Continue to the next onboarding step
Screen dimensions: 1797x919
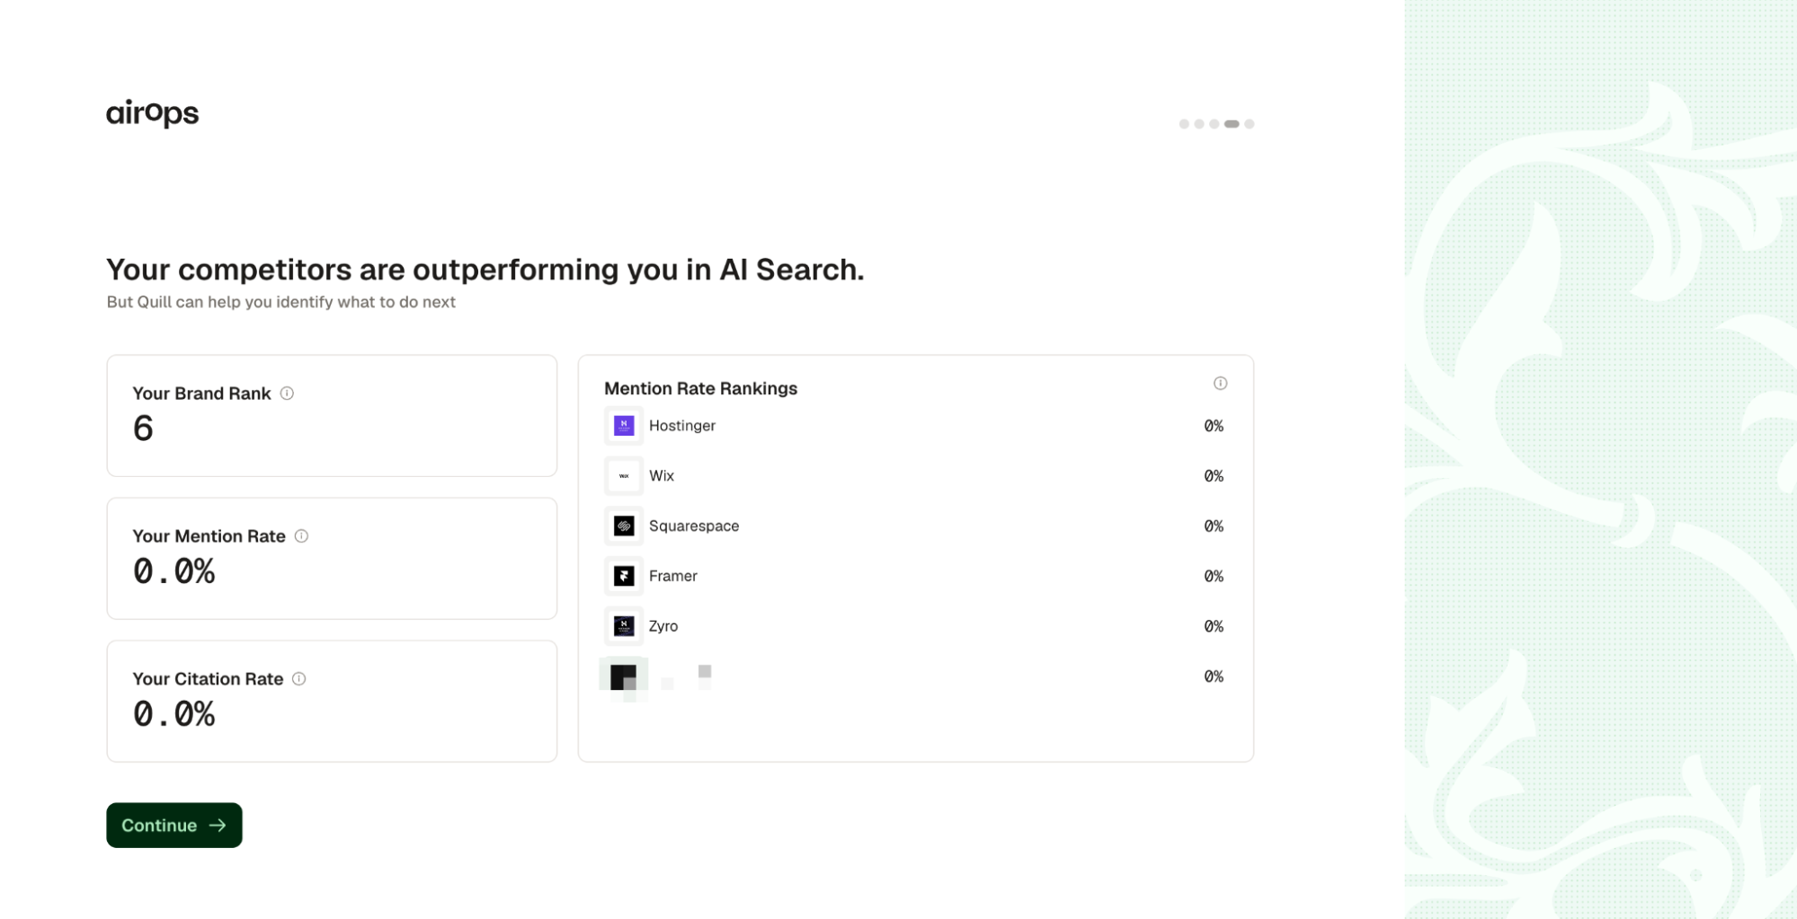[174, 825]
